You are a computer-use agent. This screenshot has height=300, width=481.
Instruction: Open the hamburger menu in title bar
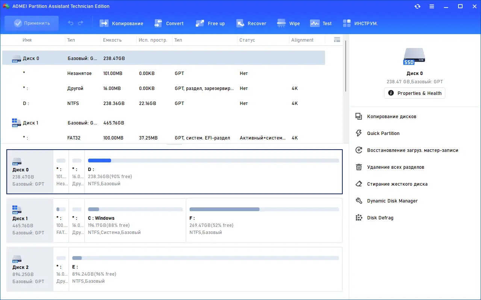coord(432,6)
